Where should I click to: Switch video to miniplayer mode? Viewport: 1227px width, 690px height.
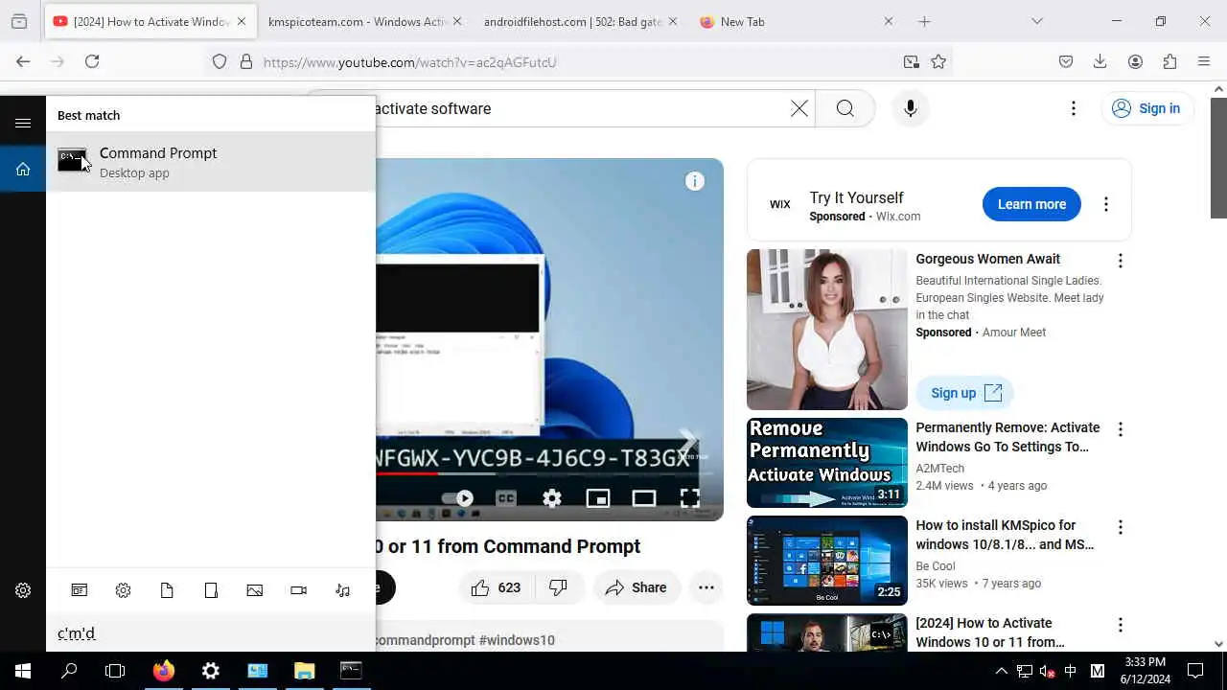pos(598,498)
